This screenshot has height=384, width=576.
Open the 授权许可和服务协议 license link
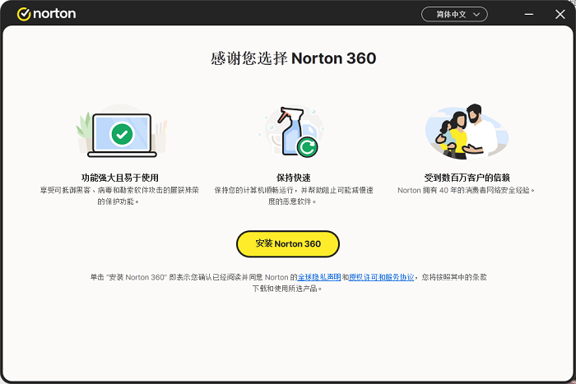[382, 277]
